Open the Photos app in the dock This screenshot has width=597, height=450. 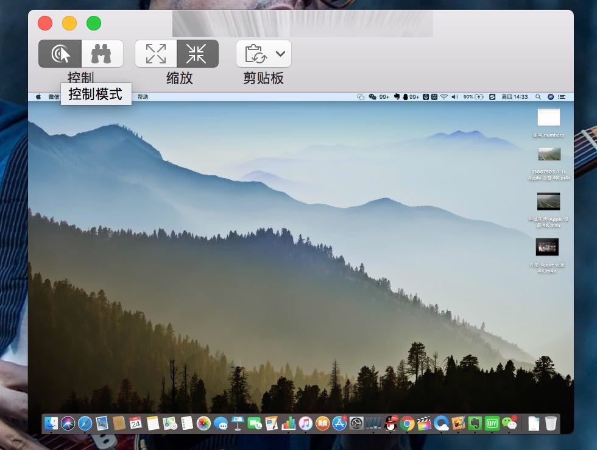[x=203, y=423]
